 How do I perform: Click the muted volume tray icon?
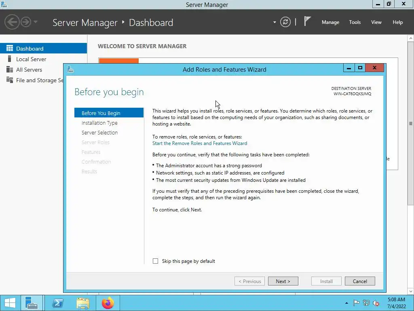376,303
